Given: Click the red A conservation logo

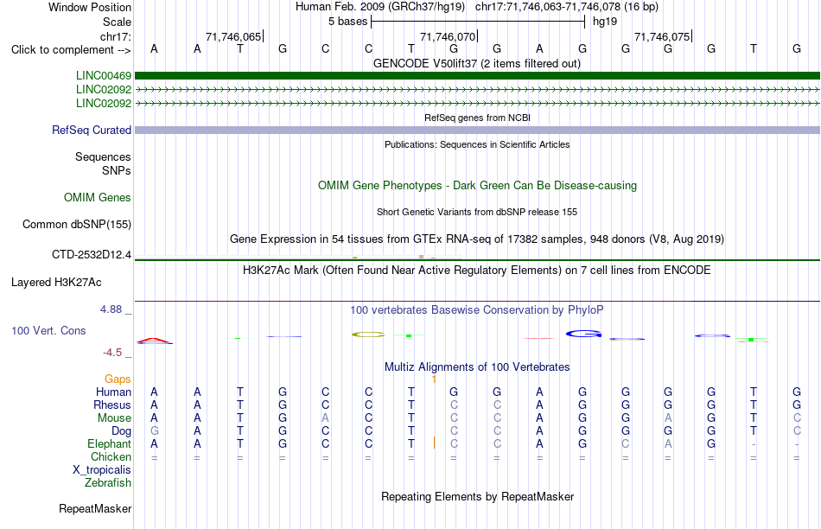Looking at the screenshot, I should (155, 341).
